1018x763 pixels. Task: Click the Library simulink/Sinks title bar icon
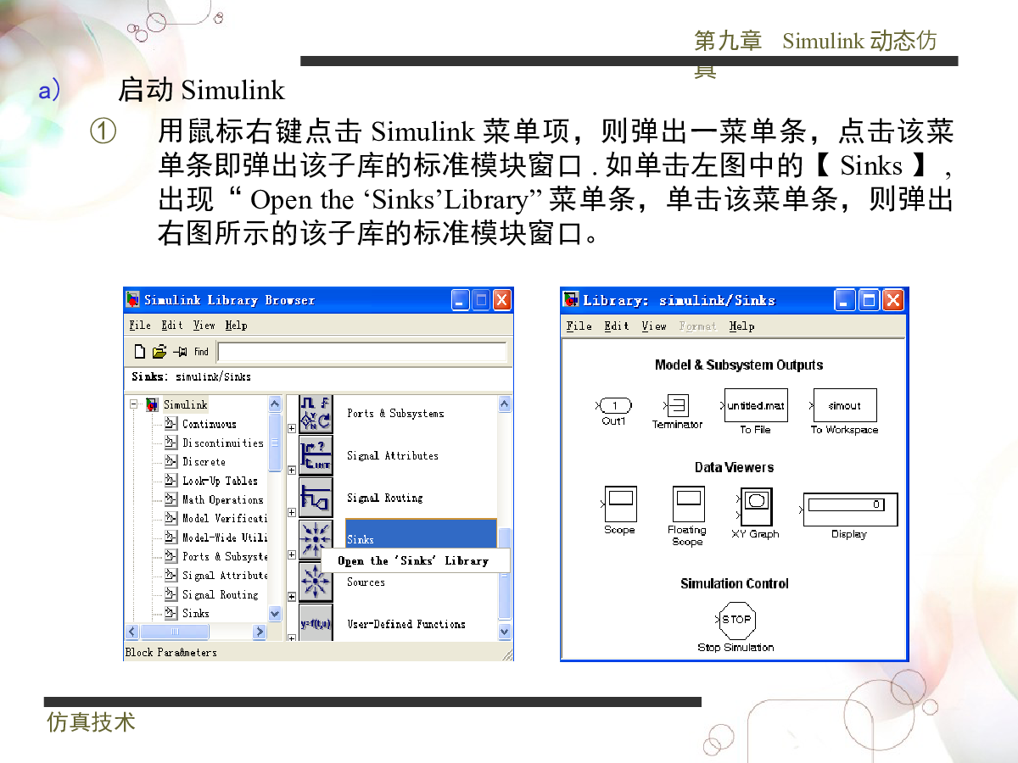(x=572, y=300)
